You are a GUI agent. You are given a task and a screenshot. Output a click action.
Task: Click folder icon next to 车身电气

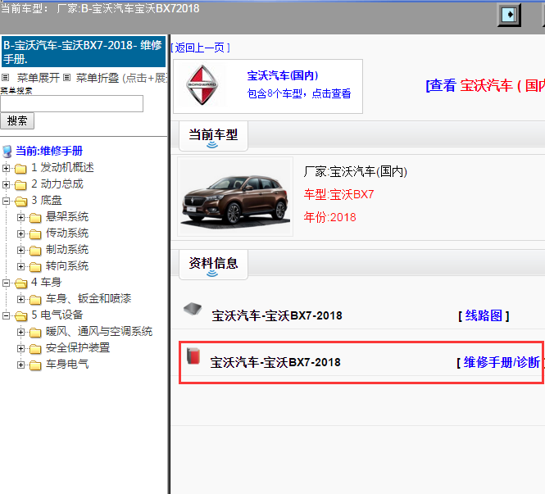(35, 365)
